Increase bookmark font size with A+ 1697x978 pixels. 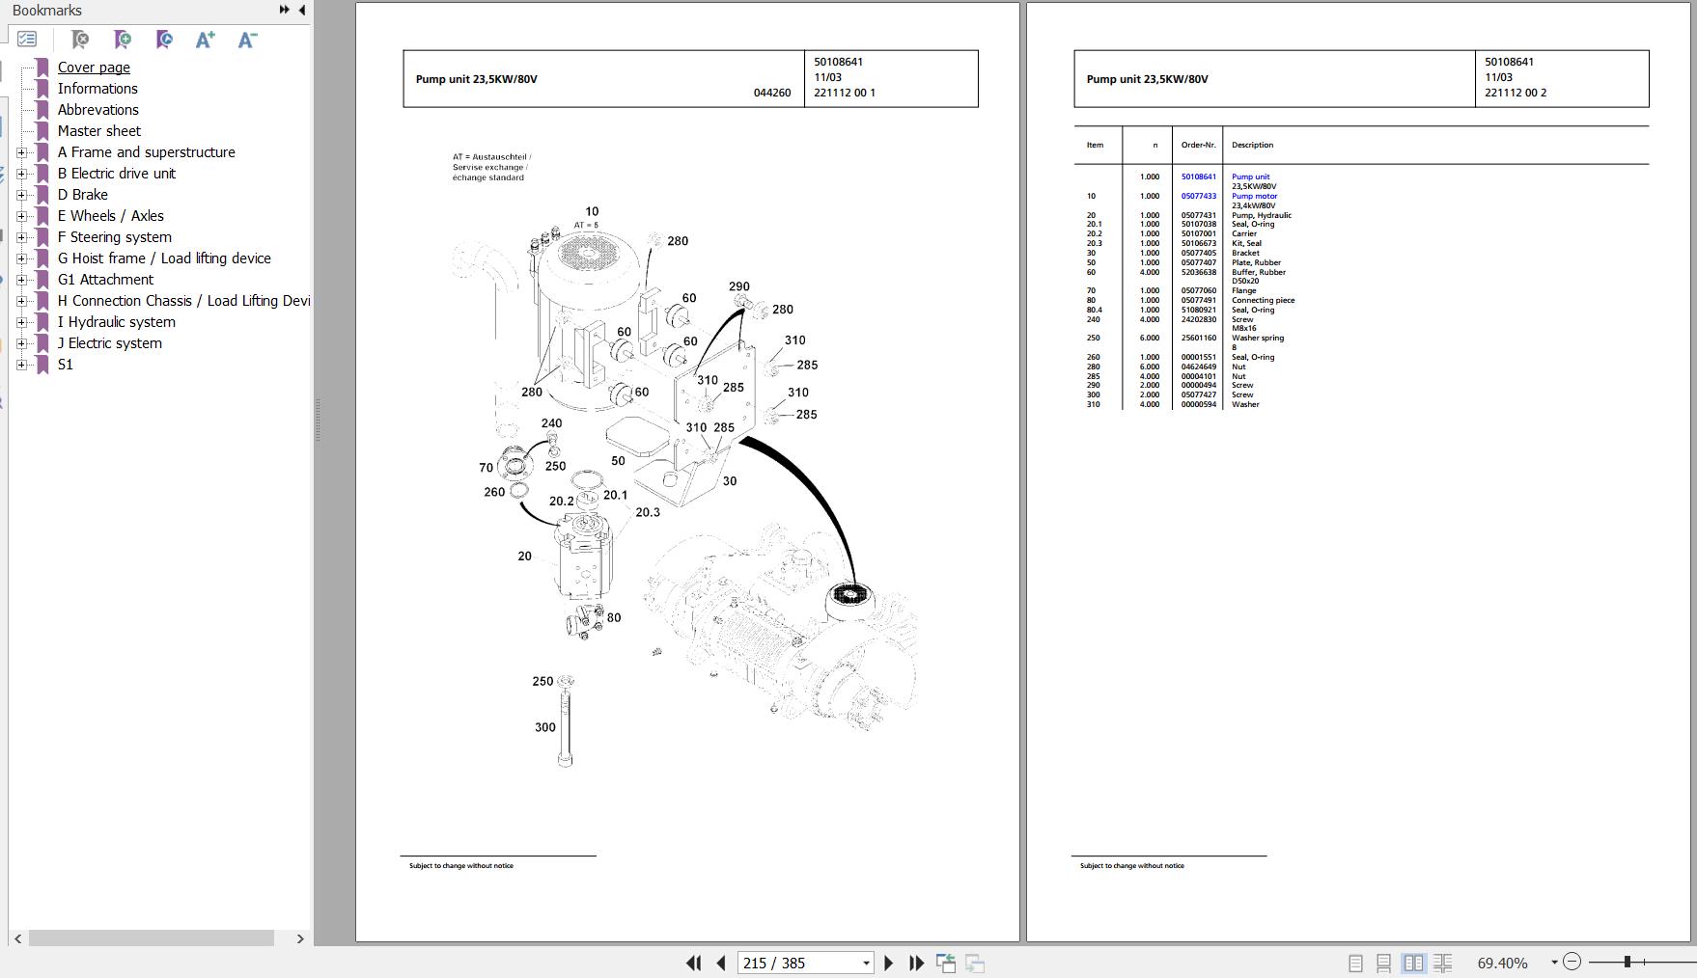(206, 40)
